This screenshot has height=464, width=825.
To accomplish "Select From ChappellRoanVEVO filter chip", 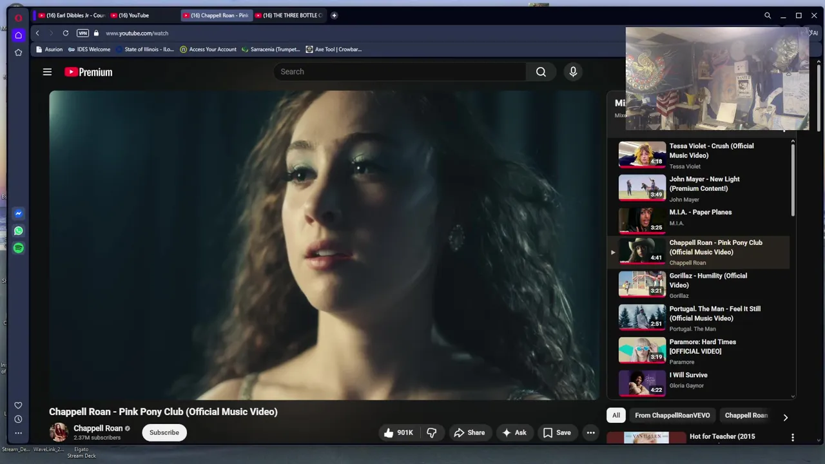I will pos(672,416).
